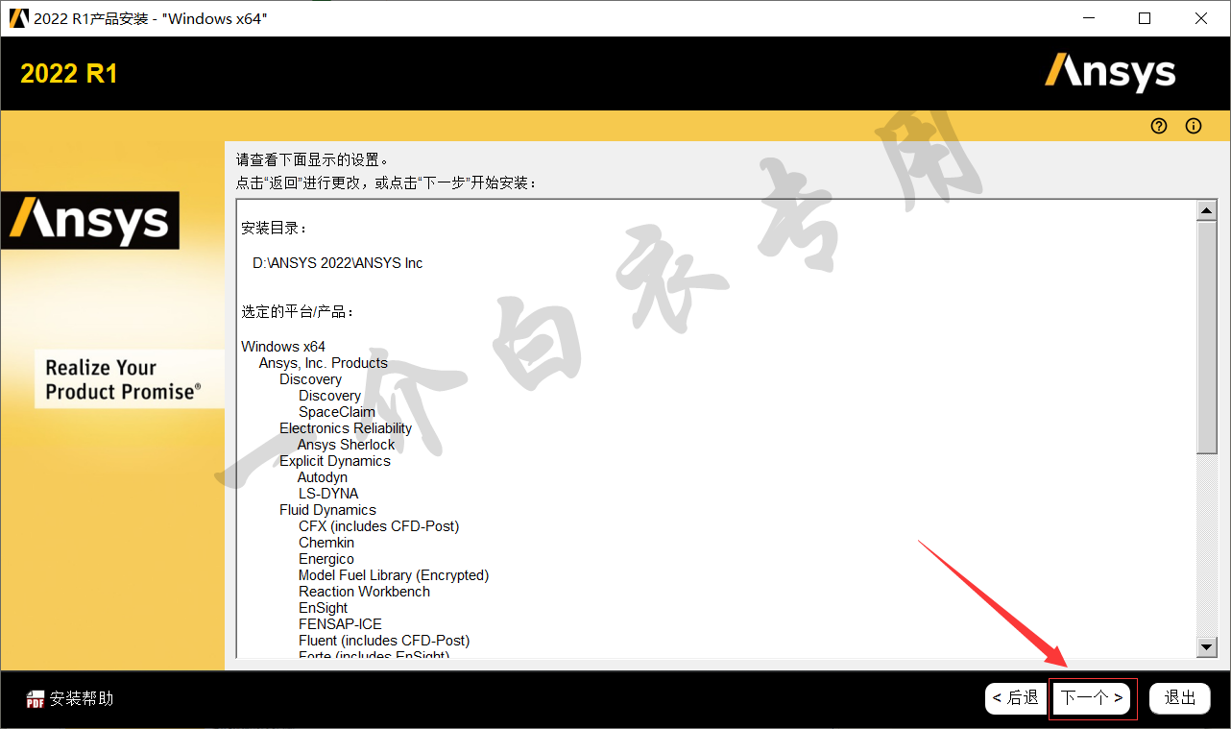1231x729 pixels.
Task: Select the Ansys, Inc. Products line
Action: 324,363
